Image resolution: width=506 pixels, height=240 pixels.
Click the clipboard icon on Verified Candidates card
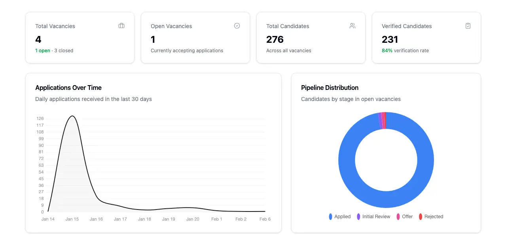468,25
